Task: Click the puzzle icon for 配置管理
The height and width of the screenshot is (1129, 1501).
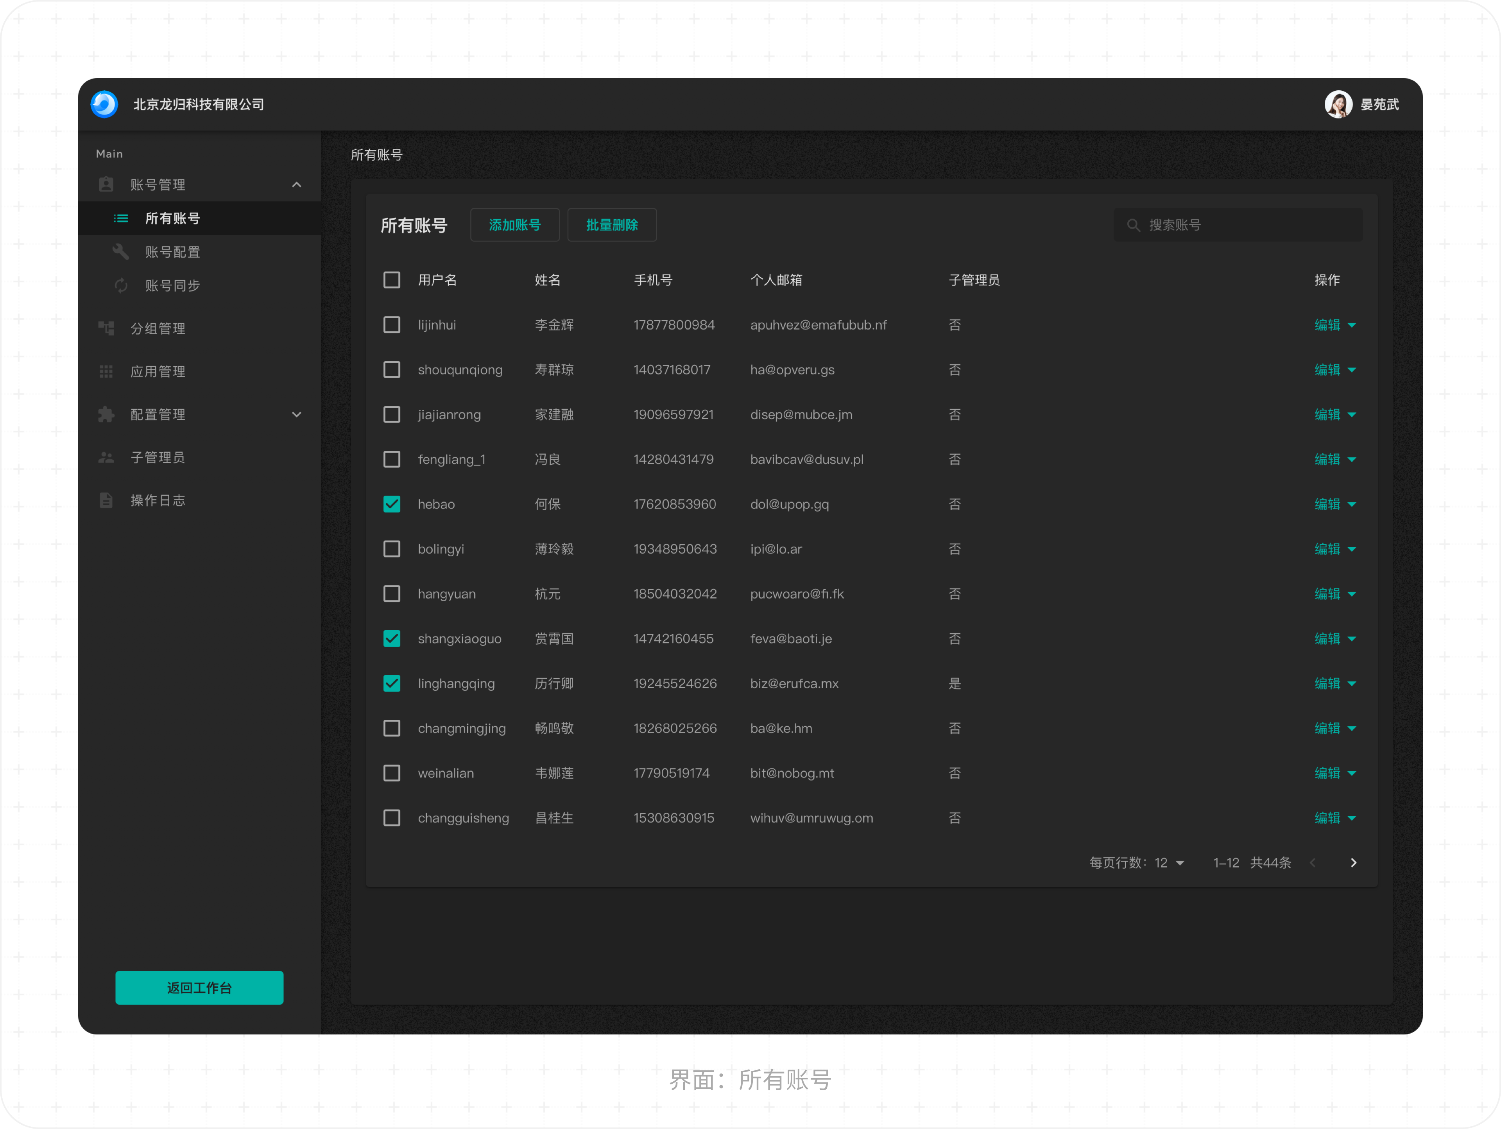Action: [x=107, y=414]
